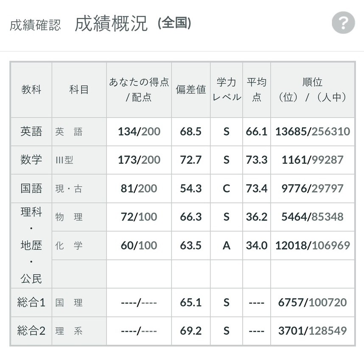The image size is (364, 348).
Task: Select the 平均点 column header
Action: [256, 90]
